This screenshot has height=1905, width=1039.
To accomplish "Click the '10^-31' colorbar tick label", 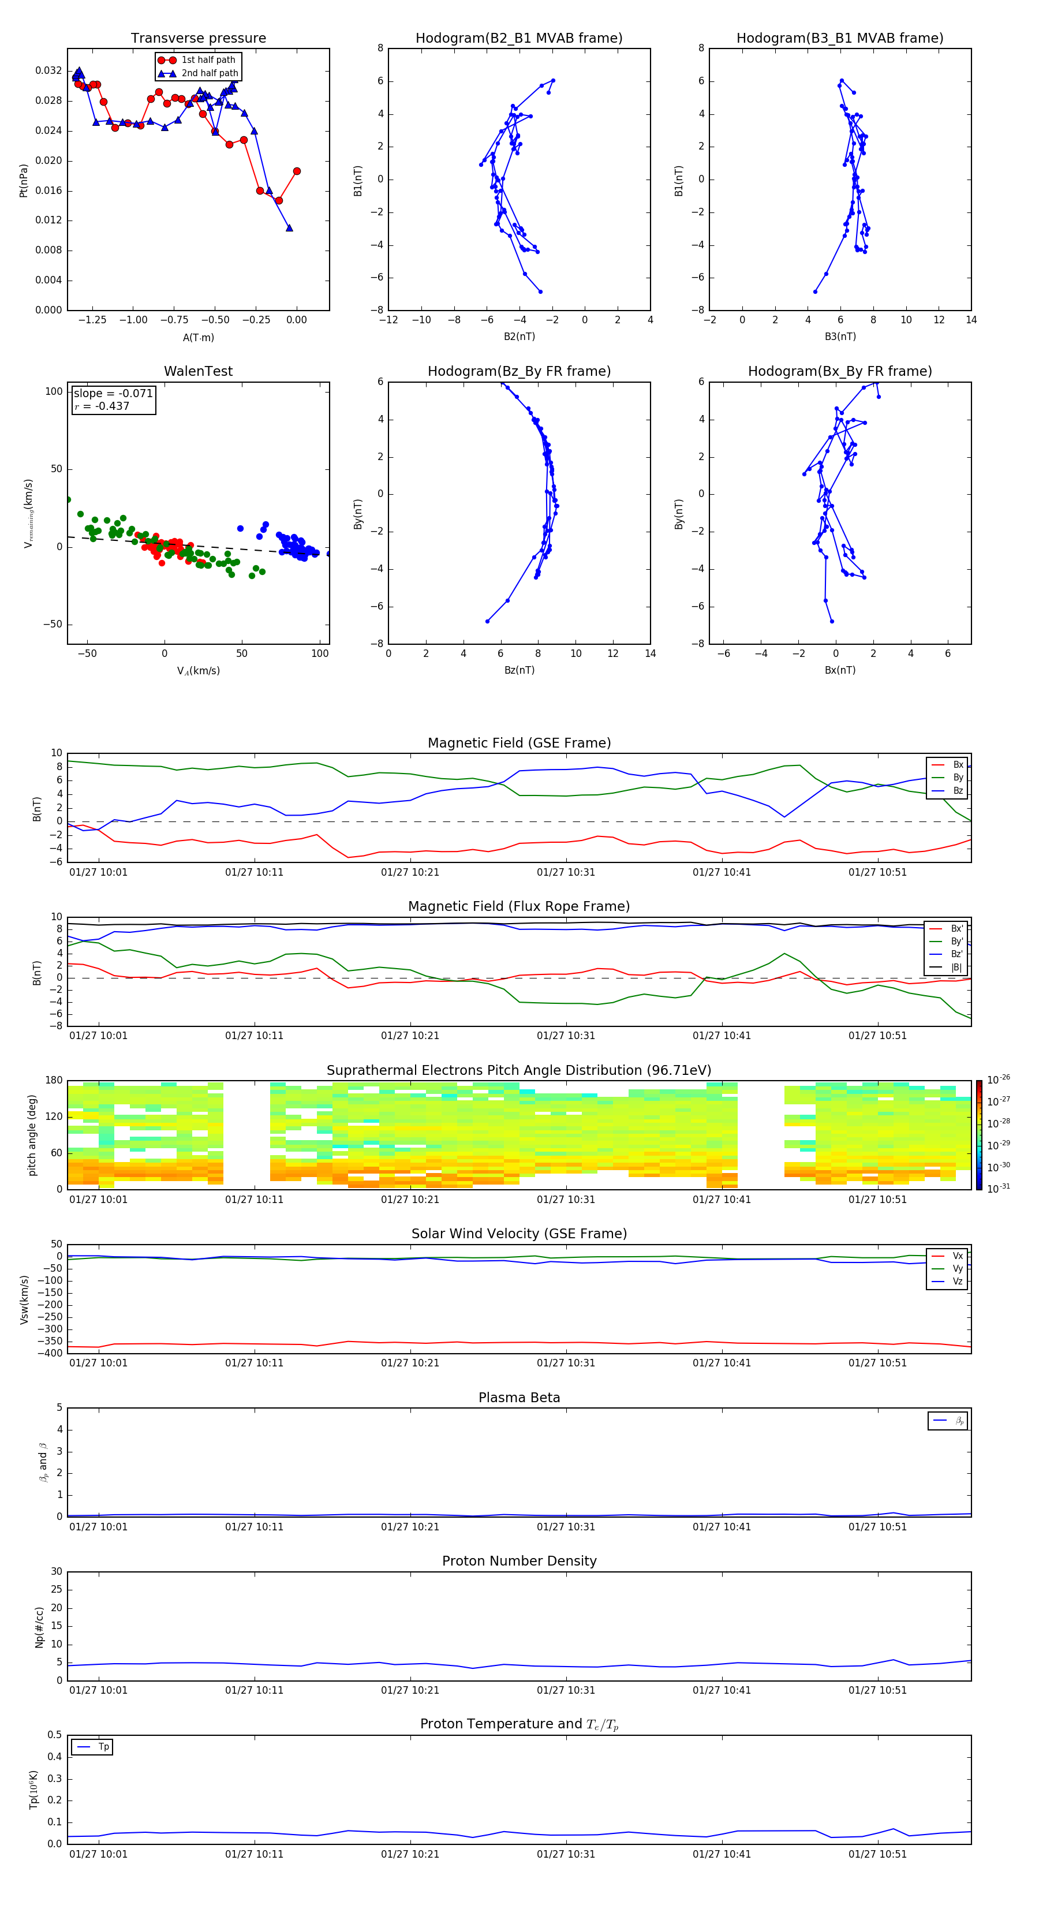I will pyautogui.click(x=999, y=1189).
